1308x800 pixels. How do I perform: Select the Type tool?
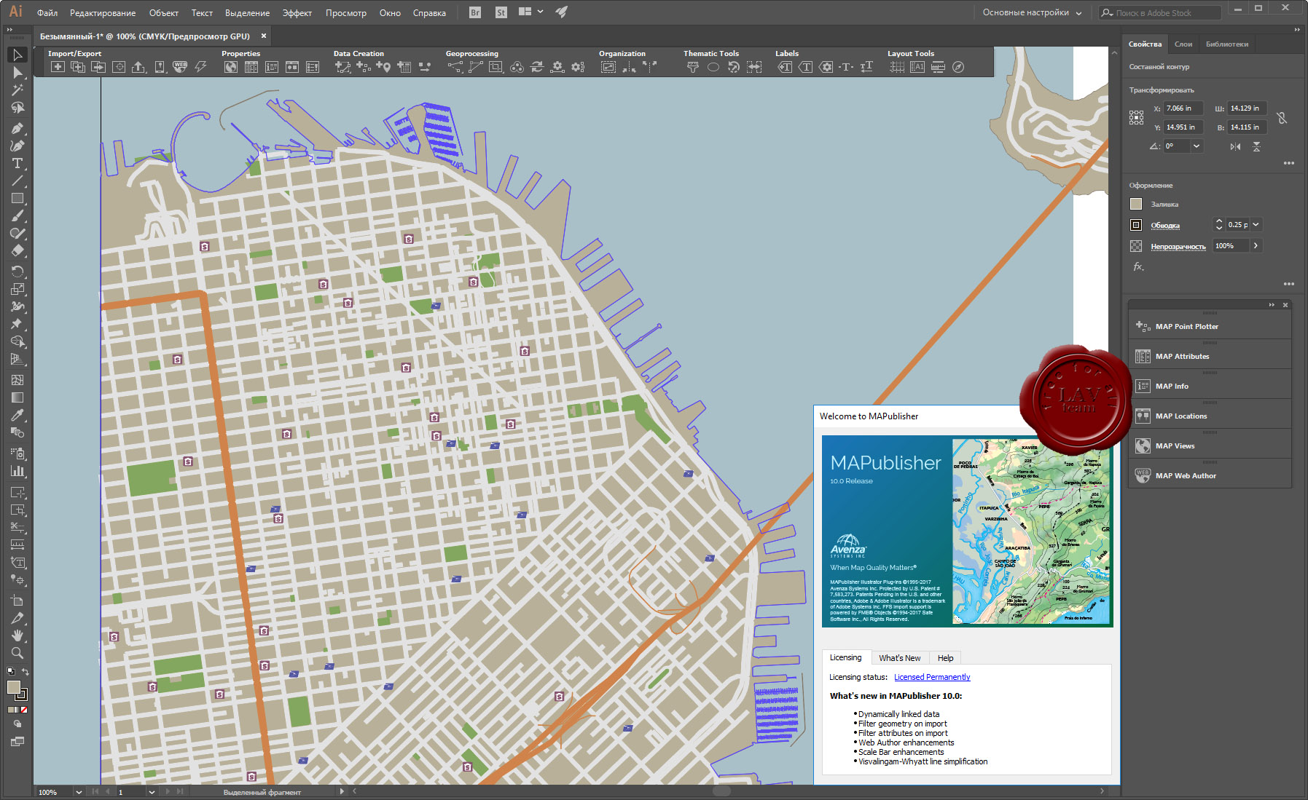[x=17, y=163]
